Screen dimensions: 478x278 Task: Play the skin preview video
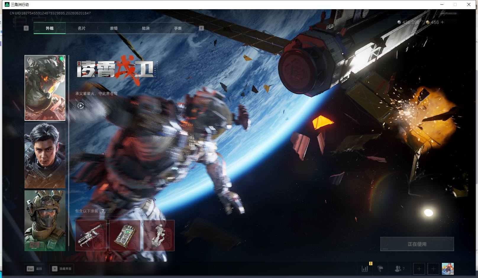[81, 106]
